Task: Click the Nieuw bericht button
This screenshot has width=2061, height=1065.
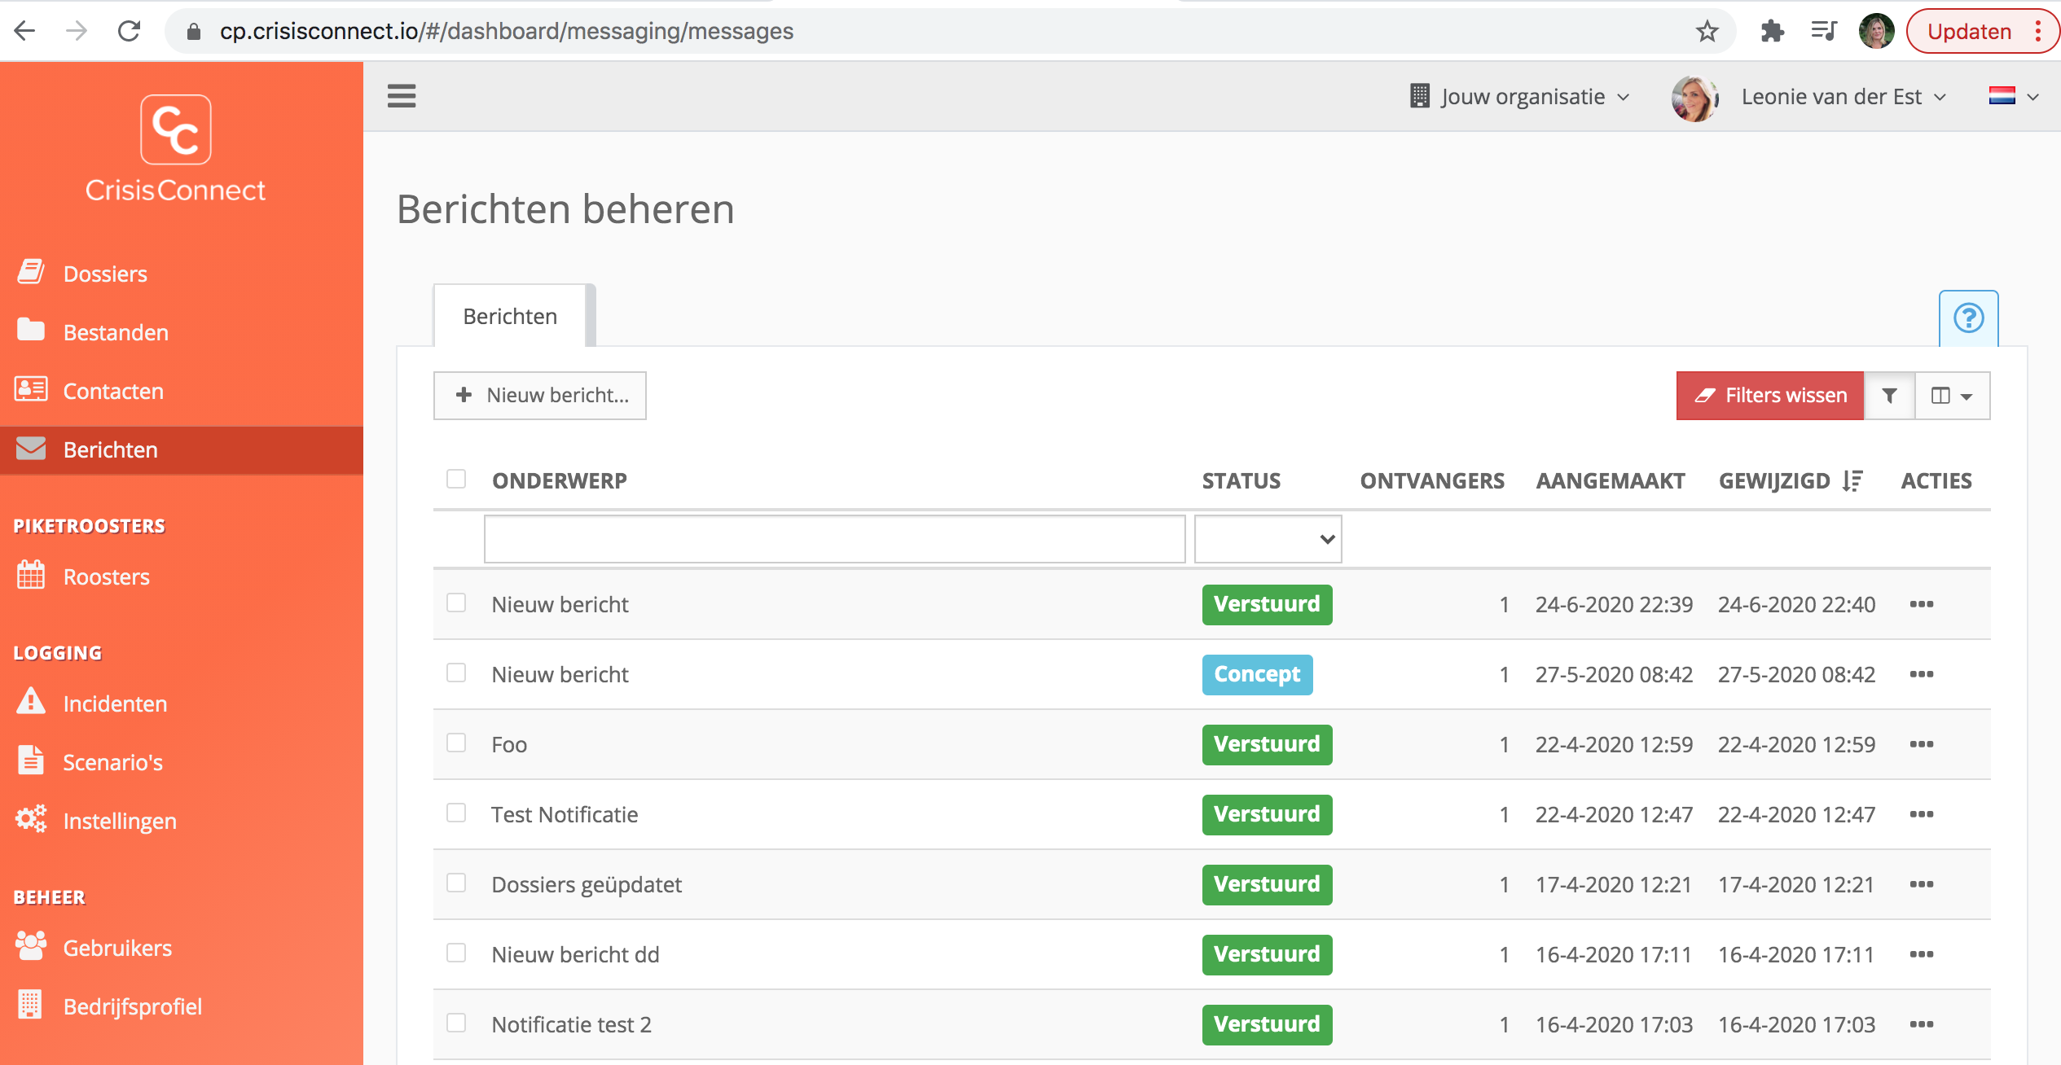Action: point(540,396)
